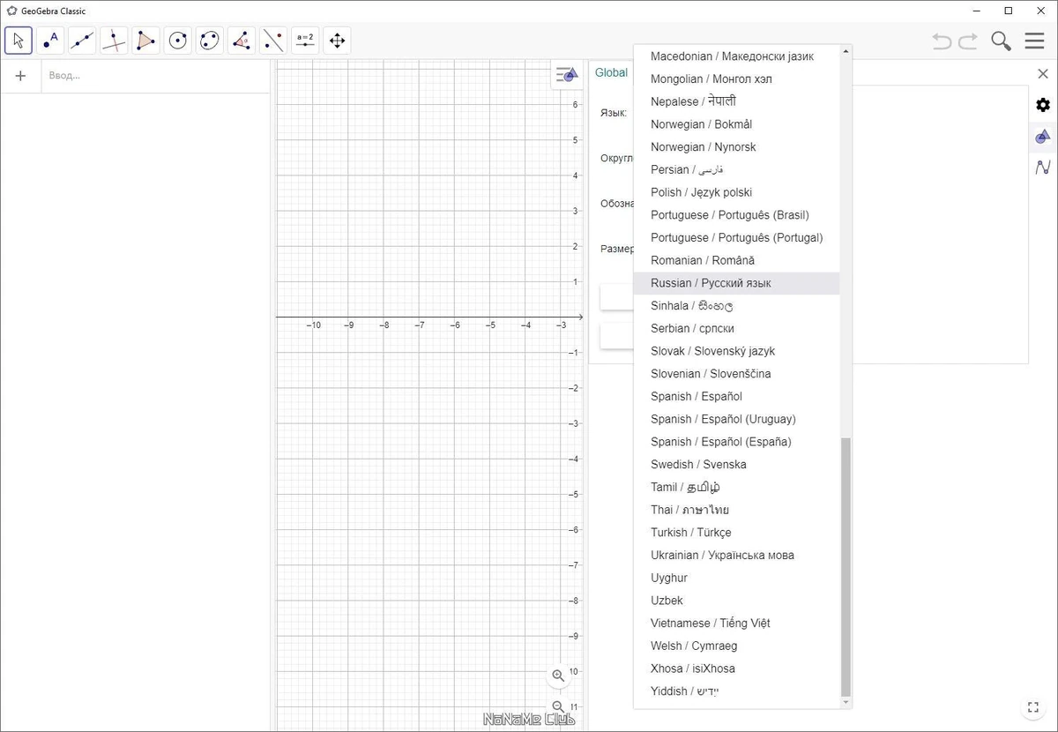
Task: Choose Spanish / Español (Uruguay)
Action: click(736, 419)
